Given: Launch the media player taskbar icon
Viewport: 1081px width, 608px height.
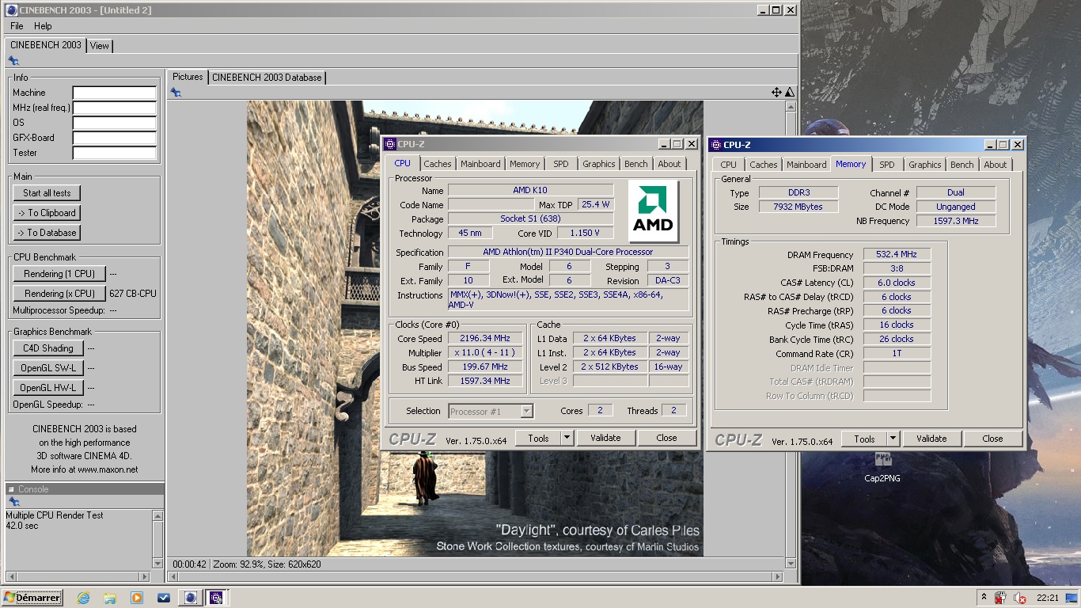Looking at the screenshot, I should [x=137, y=598].
